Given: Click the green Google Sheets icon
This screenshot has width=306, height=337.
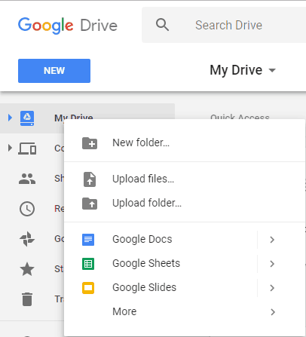Looking at the screenshot, I should (88, 264).
